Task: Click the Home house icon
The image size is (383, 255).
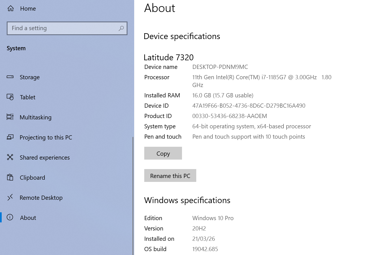Action: click(11, 8)
